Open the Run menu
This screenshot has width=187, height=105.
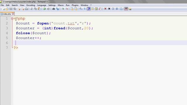click(x=67, y=5)
